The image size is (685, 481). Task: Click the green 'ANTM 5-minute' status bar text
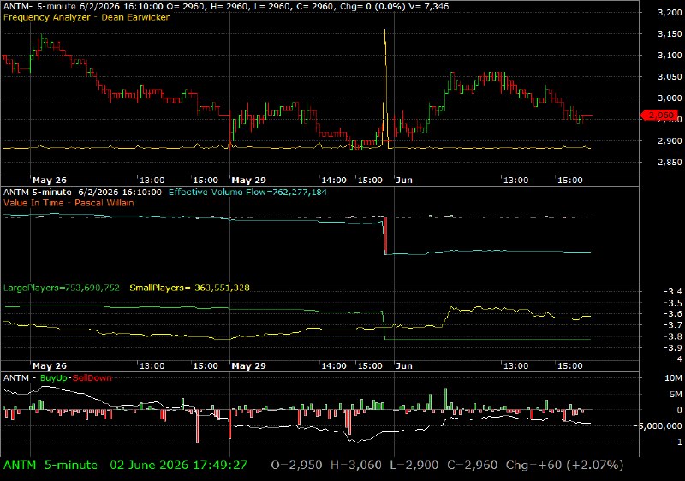51,465
